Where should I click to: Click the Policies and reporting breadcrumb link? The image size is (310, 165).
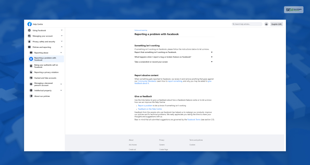[x=141, y=30]
